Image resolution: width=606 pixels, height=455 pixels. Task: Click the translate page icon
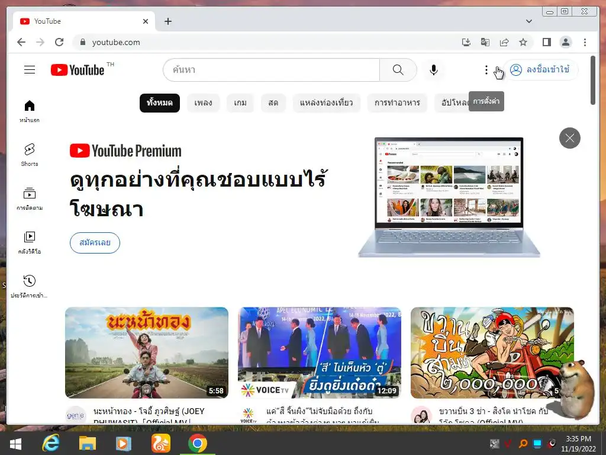click(x=485, y=42)
